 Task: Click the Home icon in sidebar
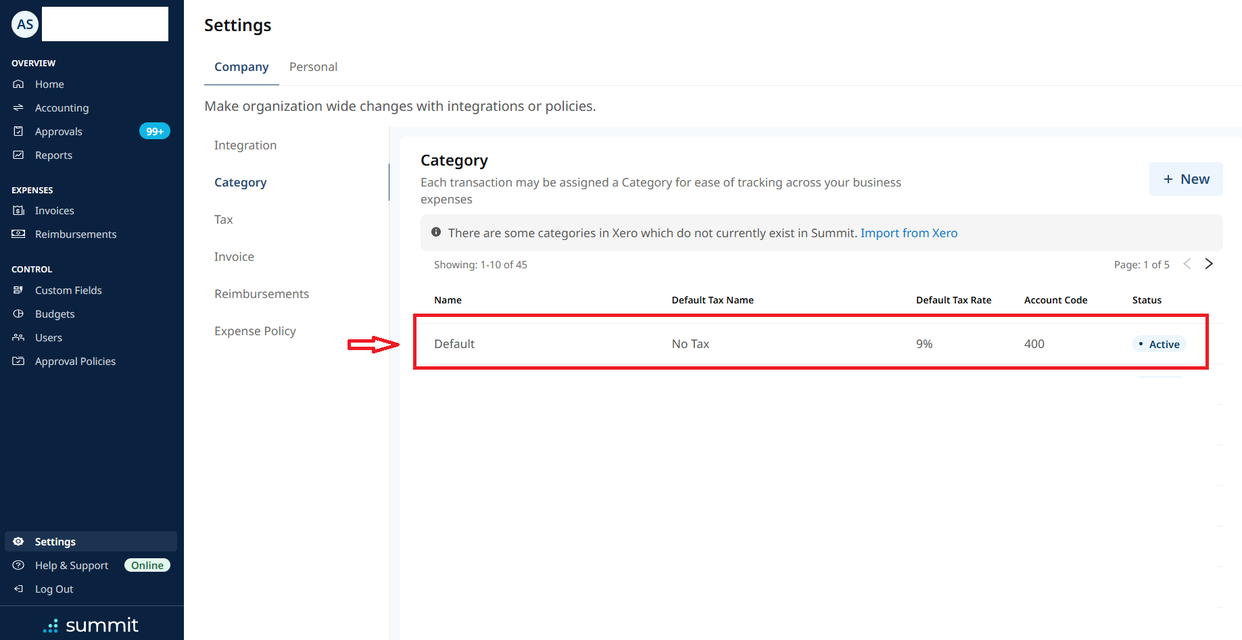point(18,84)
